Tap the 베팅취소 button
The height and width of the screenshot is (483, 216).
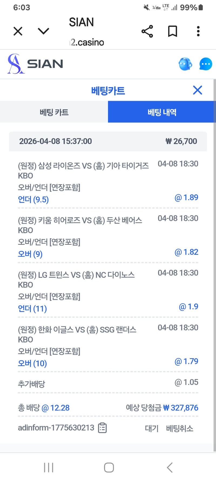(180, 428)
